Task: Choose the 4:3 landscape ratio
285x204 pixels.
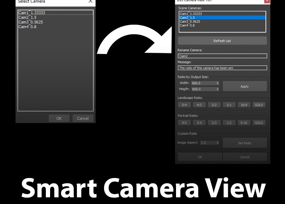Action: pyautogui.click(x=199, y=105)
